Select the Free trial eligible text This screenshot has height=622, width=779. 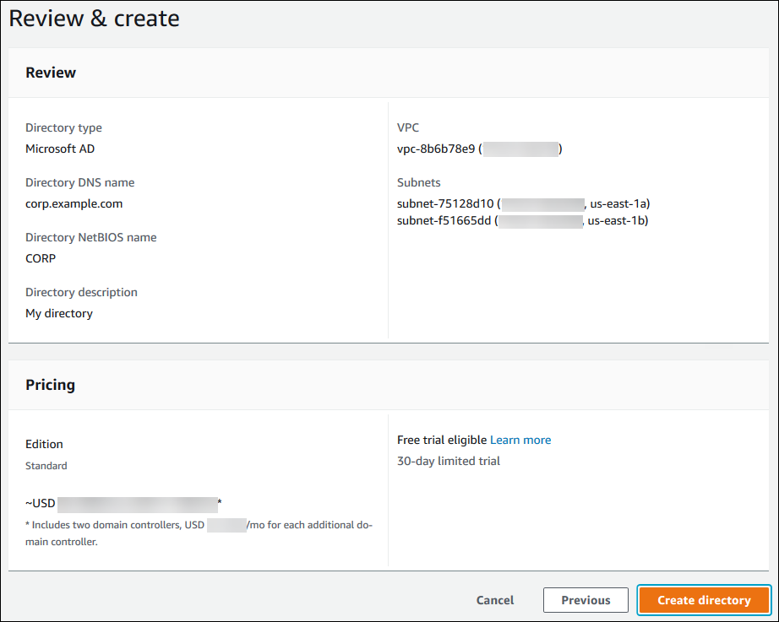coord(439,440)
